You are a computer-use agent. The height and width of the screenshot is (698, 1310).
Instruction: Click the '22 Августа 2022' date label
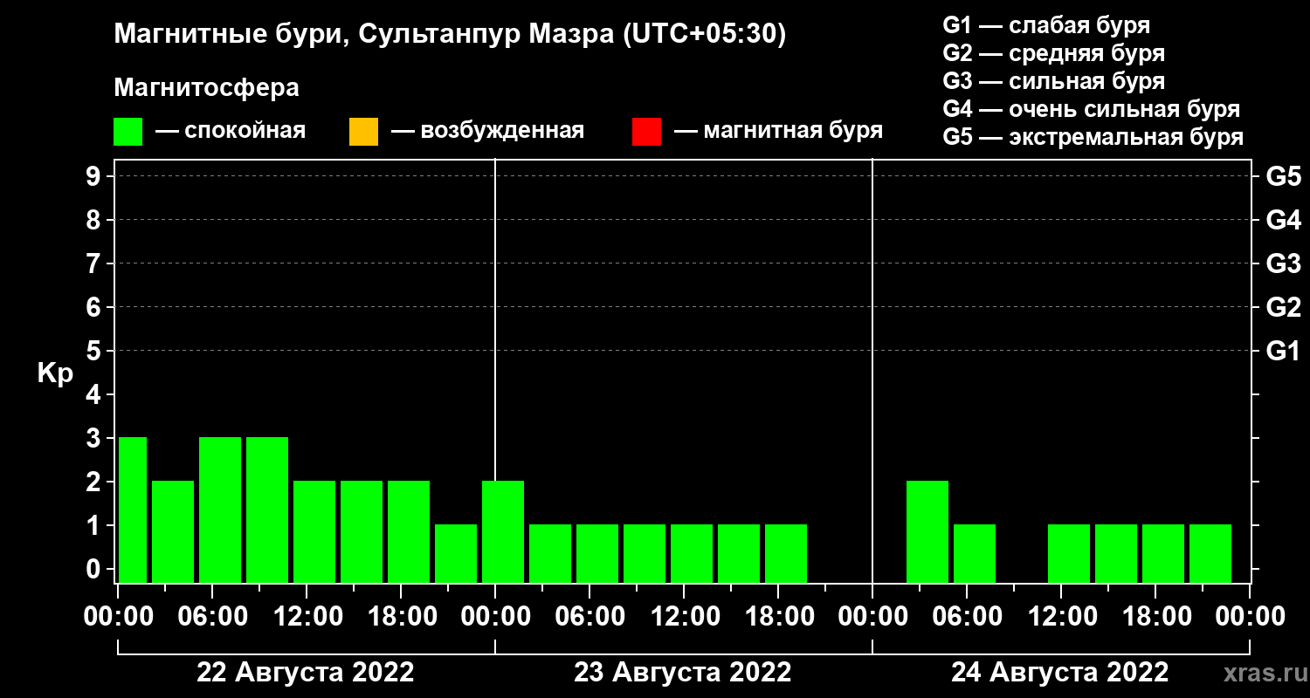coord(306,673)
